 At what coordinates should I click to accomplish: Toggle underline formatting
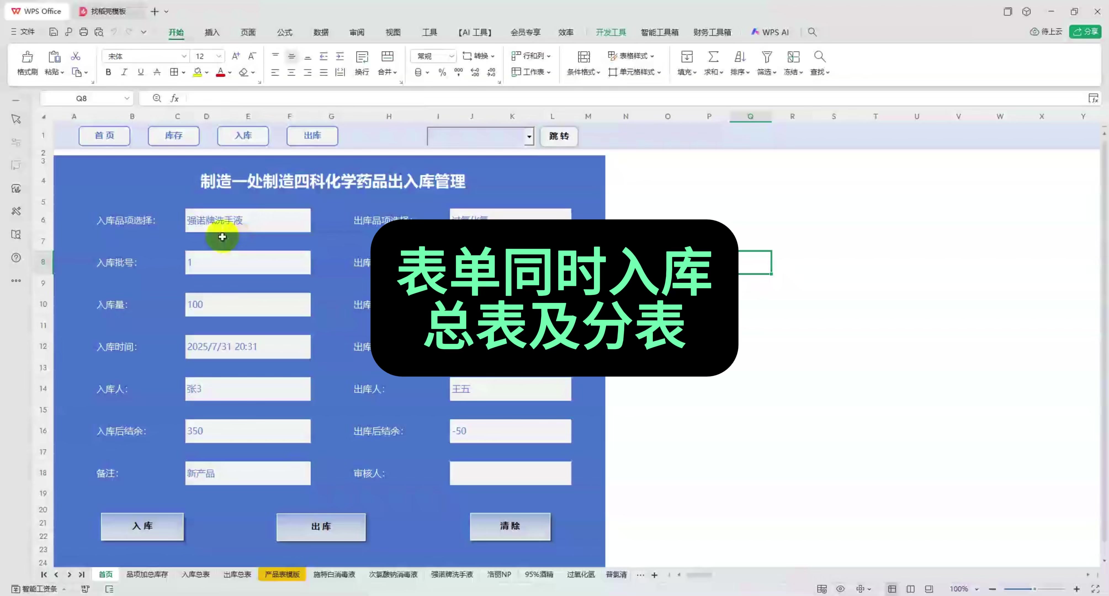pos(140,72)
